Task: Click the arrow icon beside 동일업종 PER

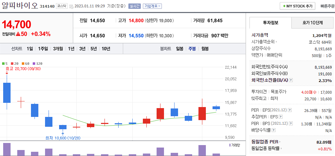Action: (280, 142)
